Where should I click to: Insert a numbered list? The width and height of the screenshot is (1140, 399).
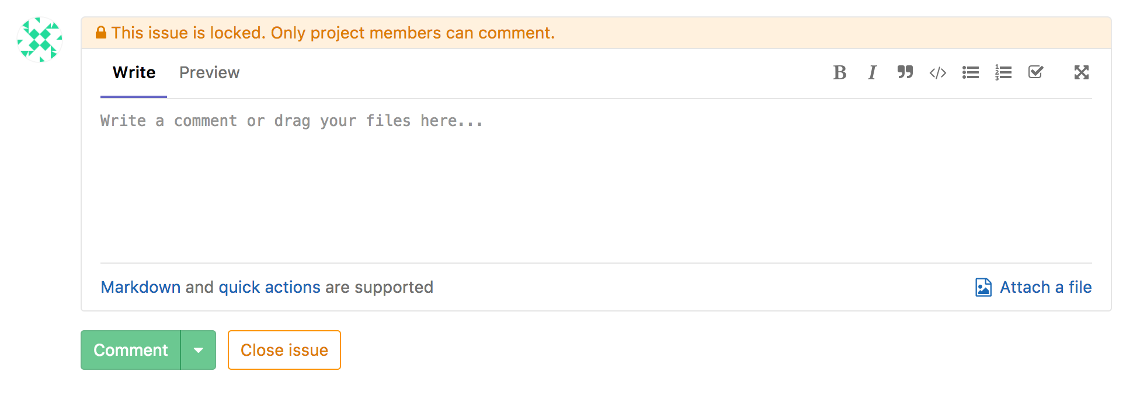[x=1003, y=72]
